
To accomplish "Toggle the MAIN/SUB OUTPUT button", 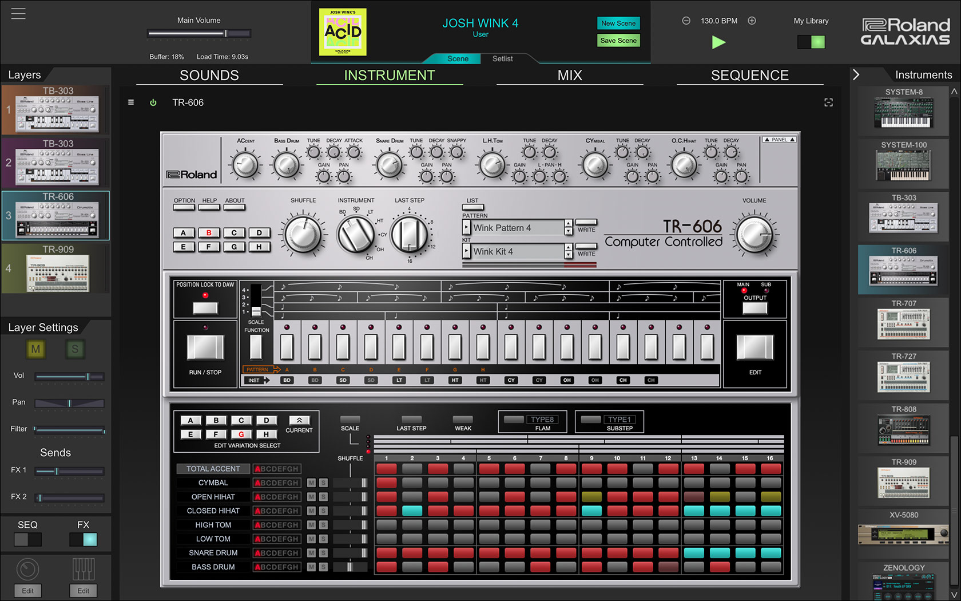I will [x=754, y=308].
